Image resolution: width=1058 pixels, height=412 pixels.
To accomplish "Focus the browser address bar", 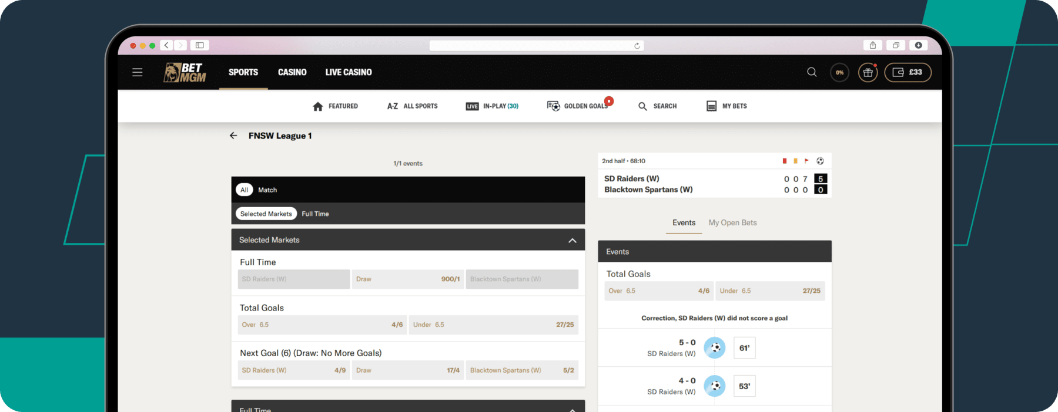I will tap(536, 46).
